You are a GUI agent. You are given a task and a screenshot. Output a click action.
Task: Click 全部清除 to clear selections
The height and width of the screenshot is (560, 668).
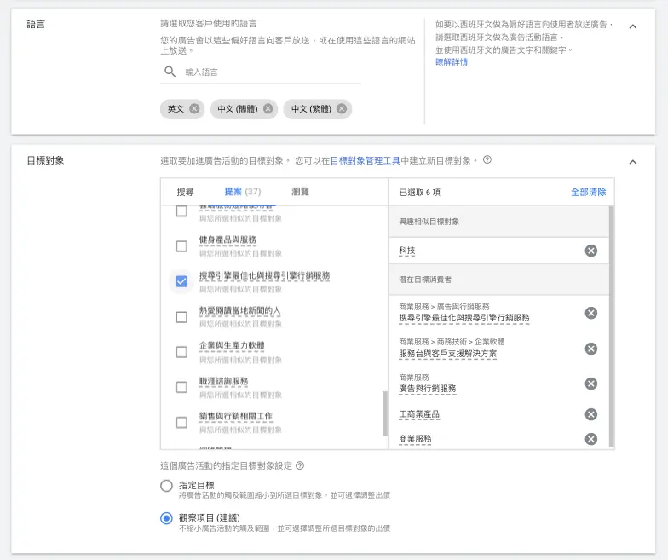pos(588,193)
